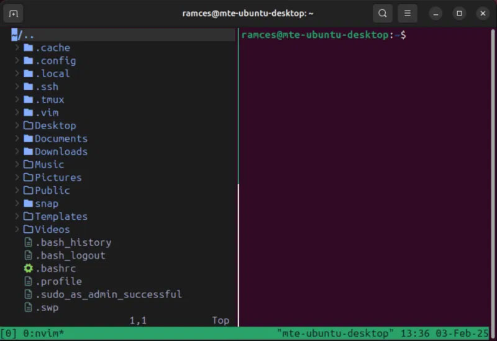The image size is (497, 341).
Task: Expand the .config folder chevron
Action: coord(17,60)
